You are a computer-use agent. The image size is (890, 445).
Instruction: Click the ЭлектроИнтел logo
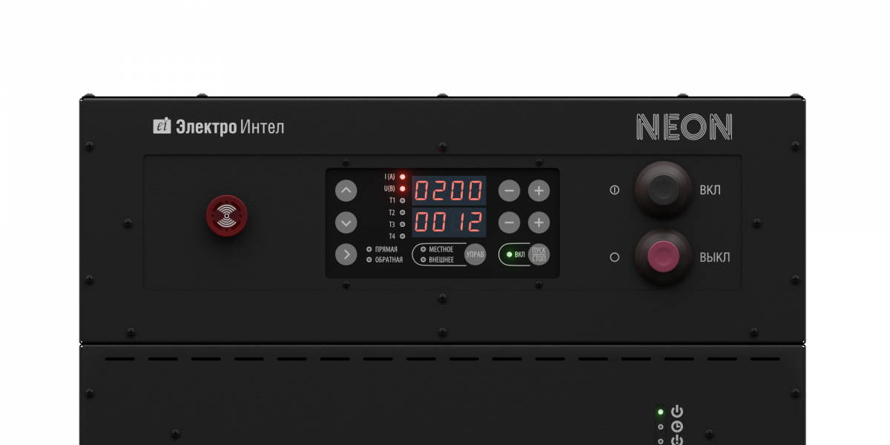coord(219,127)
